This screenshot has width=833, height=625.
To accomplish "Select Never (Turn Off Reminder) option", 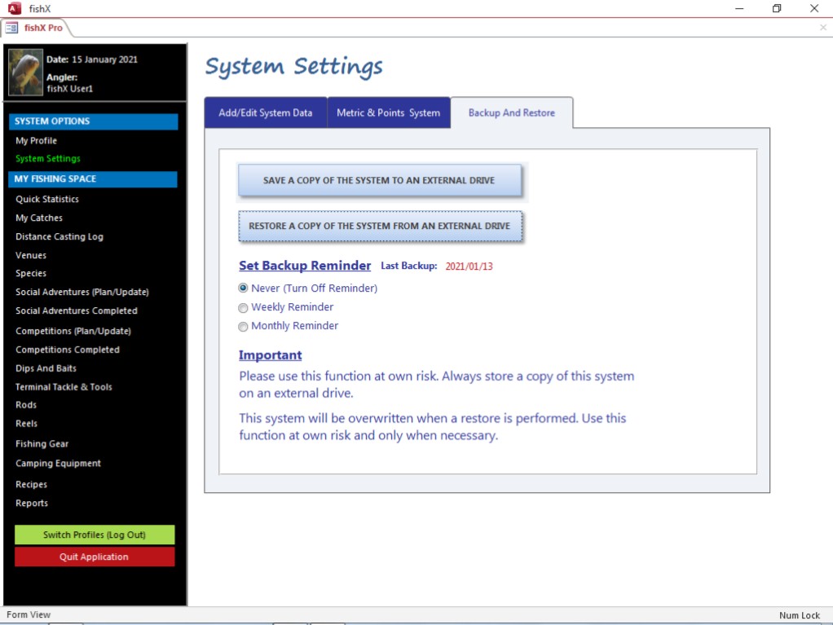I will [x=243, y=288].
